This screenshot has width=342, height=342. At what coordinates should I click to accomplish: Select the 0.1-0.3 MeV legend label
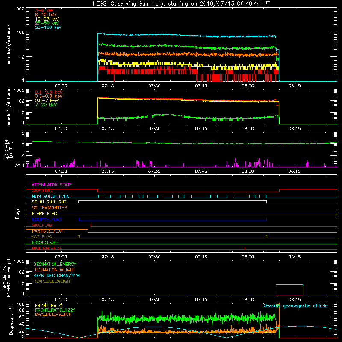click(49, 92)
